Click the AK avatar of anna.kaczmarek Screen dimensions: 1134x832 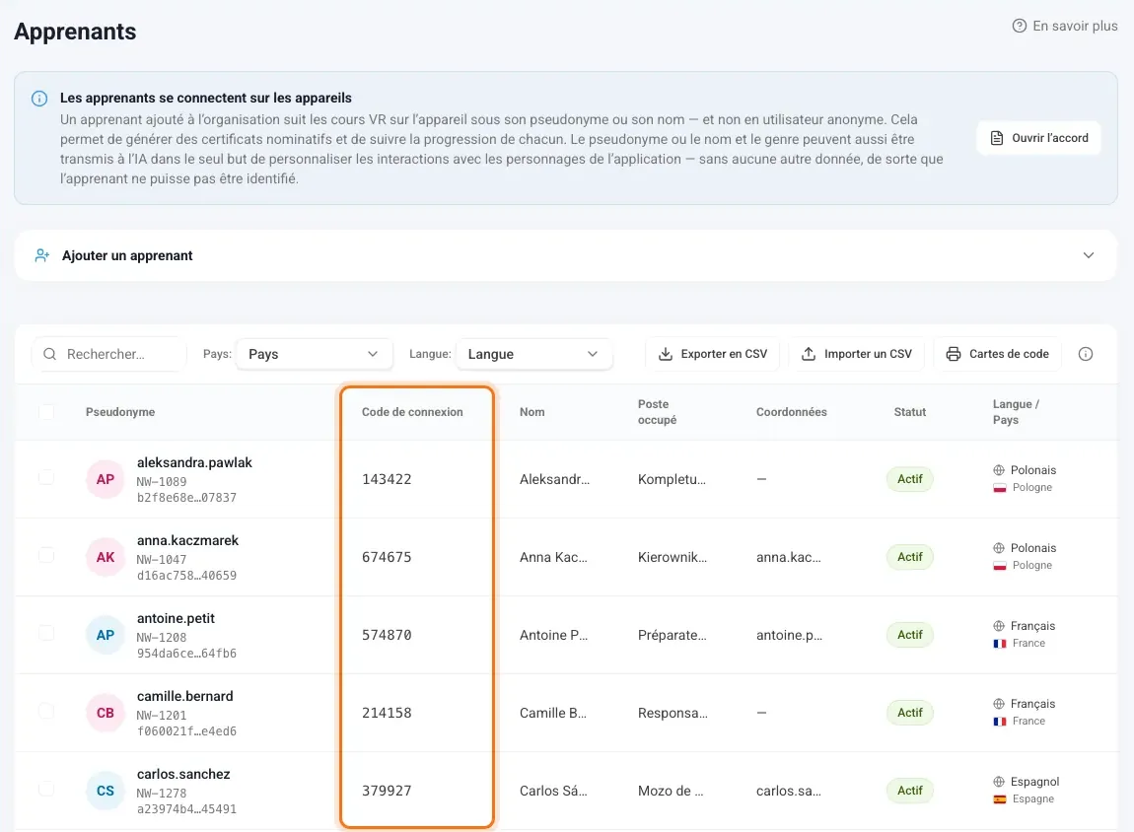coord(106,557)
